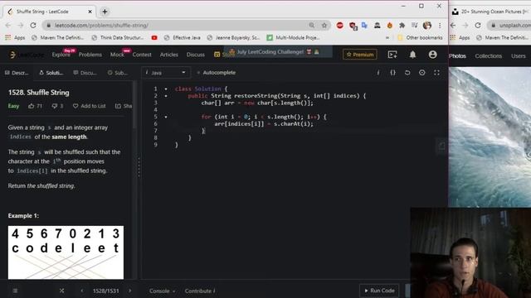Open the Effective Java bookmark

point(183,37)
